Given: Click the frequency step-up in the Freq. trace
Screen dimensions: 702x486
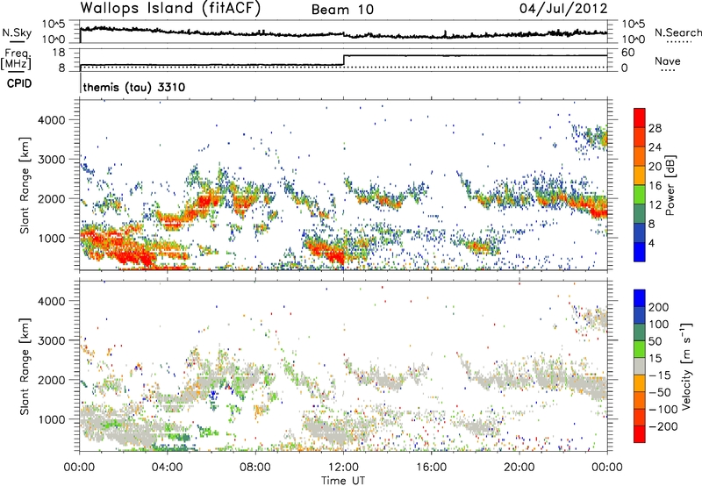Looking at the screenshot, I should click(343, 60).
